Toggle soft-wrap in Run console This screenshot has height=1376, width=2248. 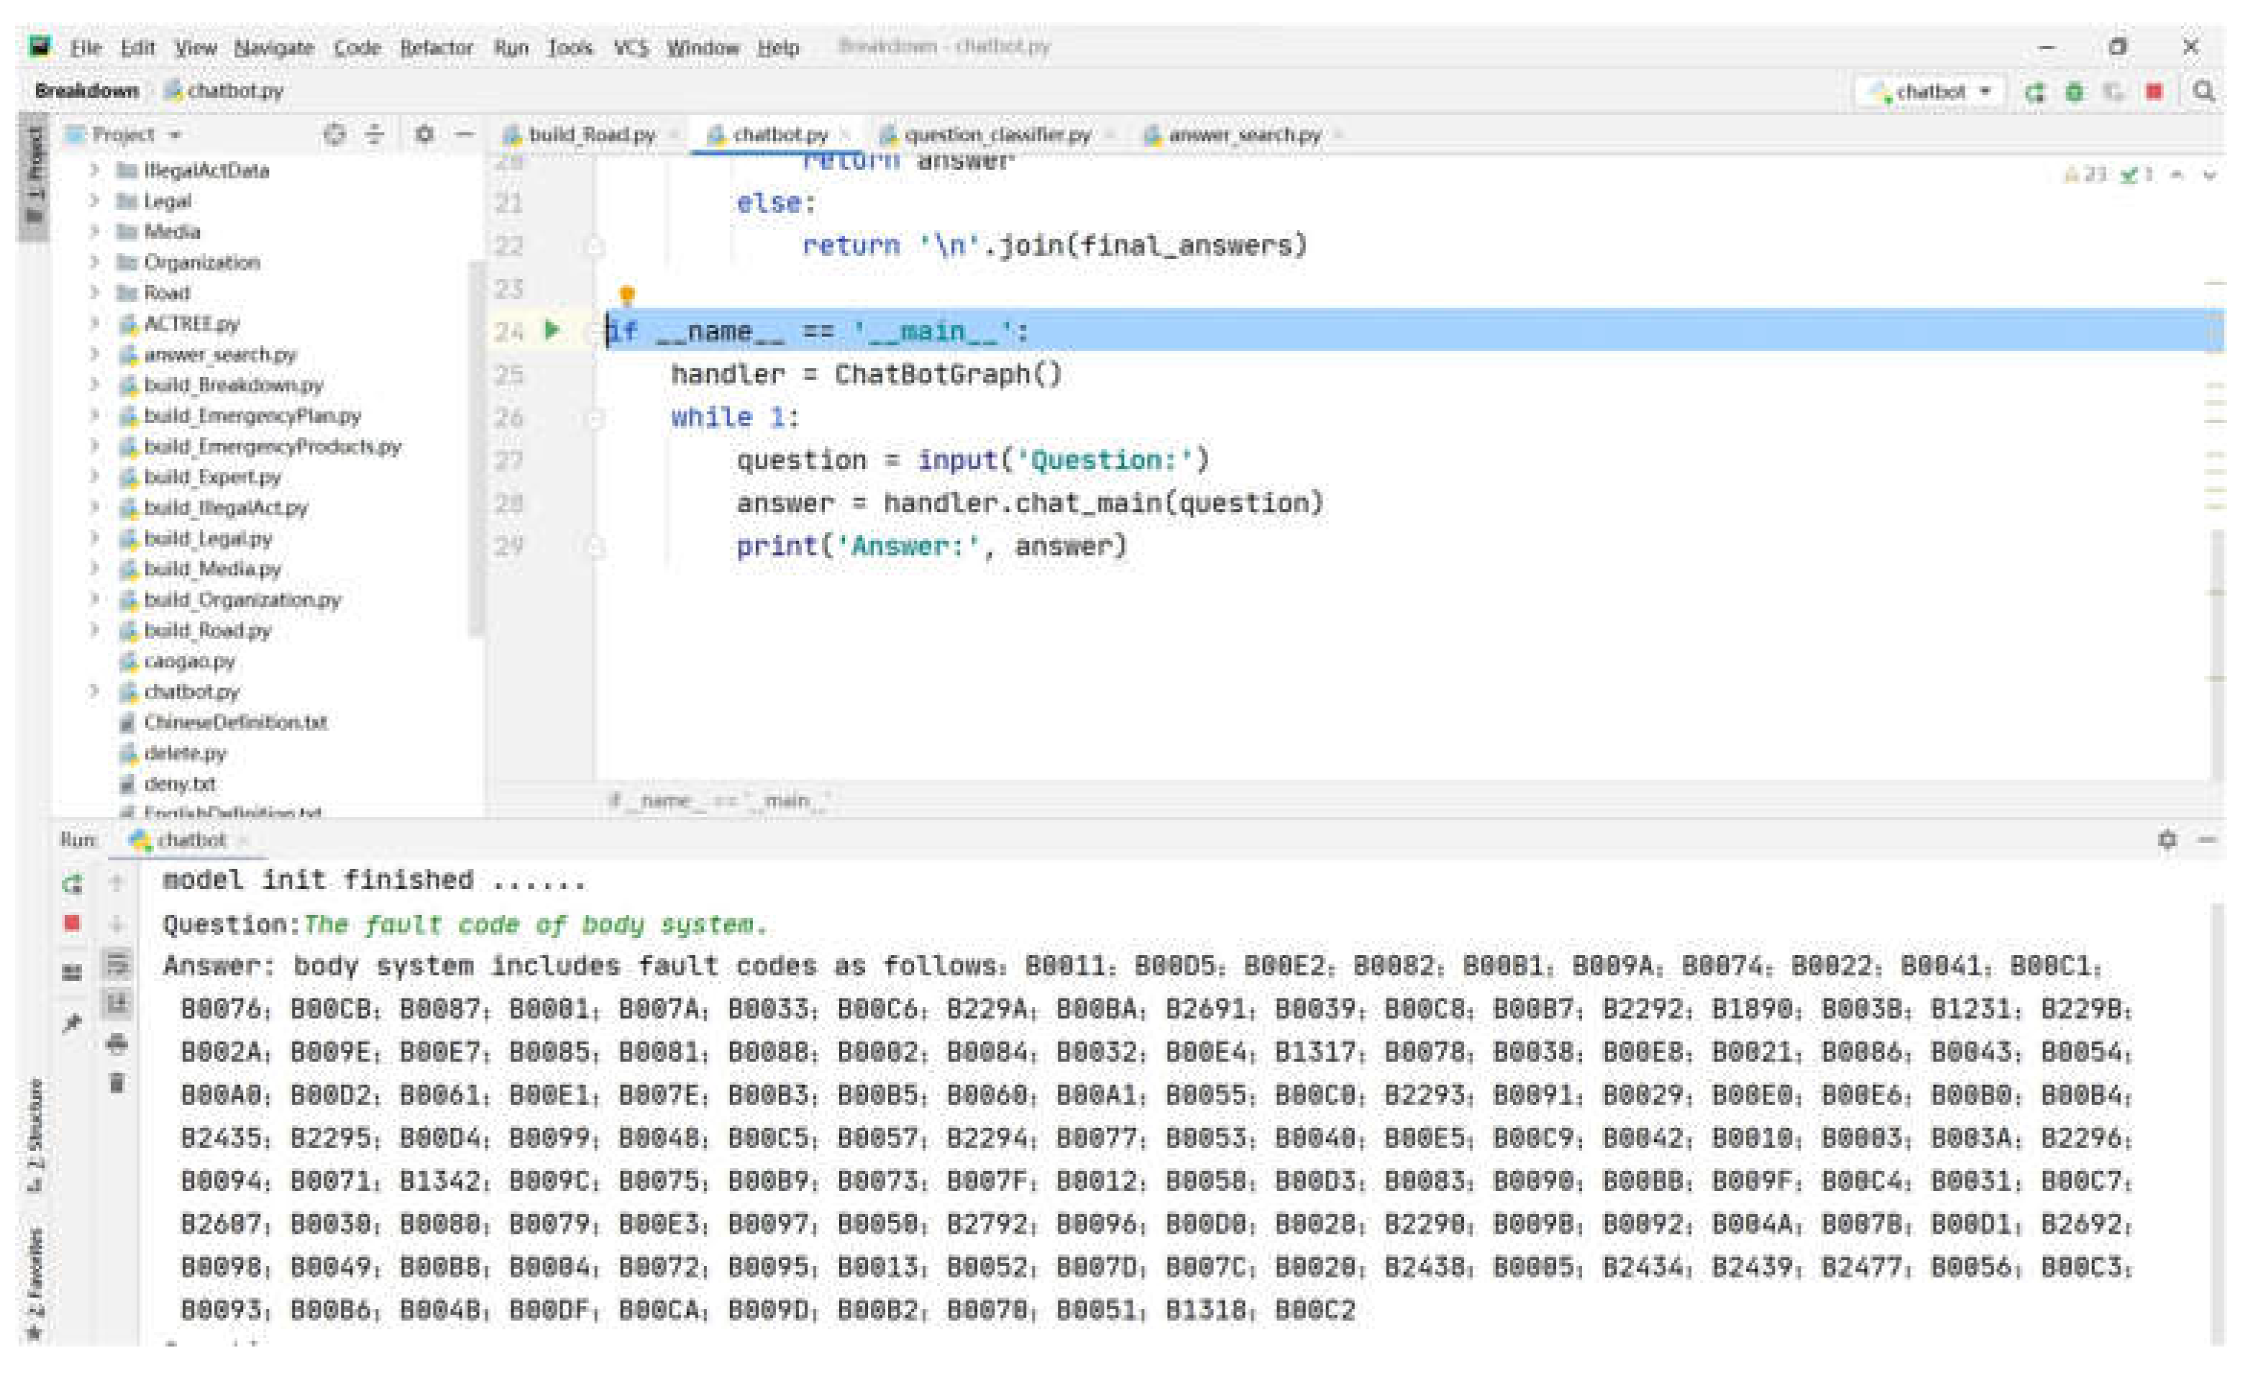pos(116,964)
